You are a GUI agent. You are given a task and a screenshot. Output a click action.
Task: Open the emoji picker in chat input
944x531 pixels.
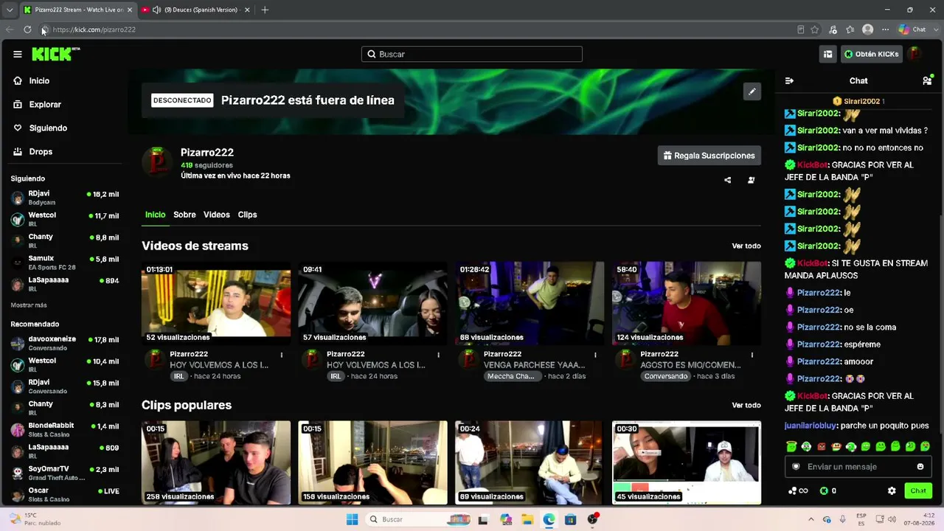(x=920, y=466)
